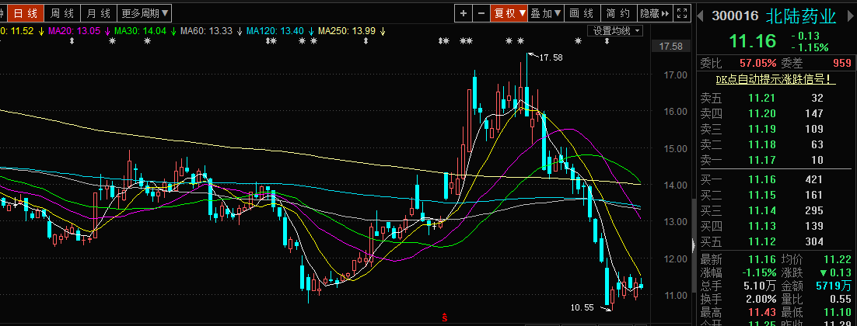Select 买三 bid row at 11.14
Viewport: 857px width, 326px height.
coord(775,210)
